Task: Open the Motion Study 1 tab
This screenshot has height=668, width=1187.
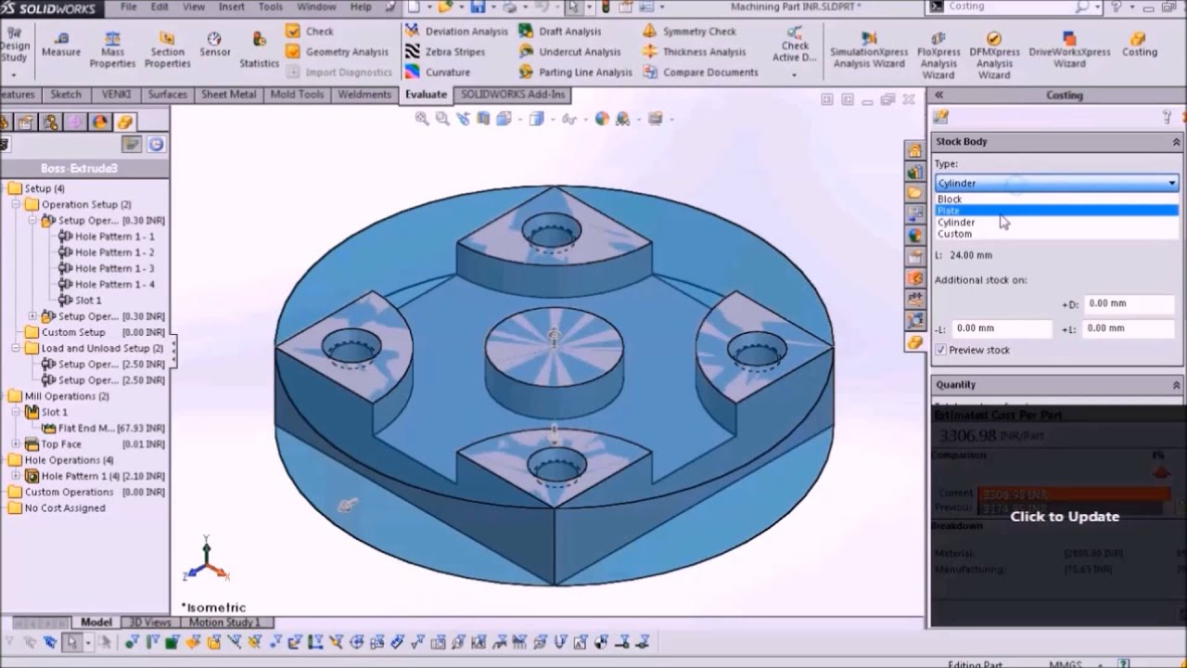Action: click(x=224, y=623)
